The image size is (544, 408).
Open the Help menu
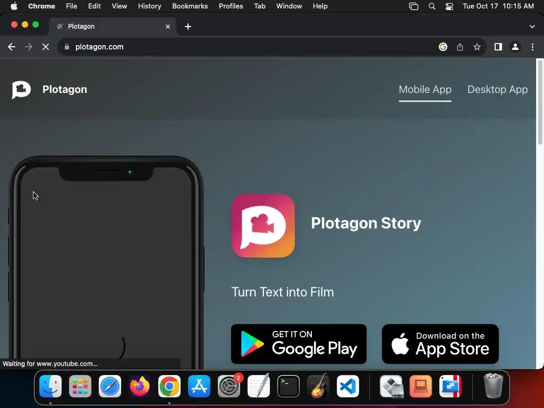point(320,6)
